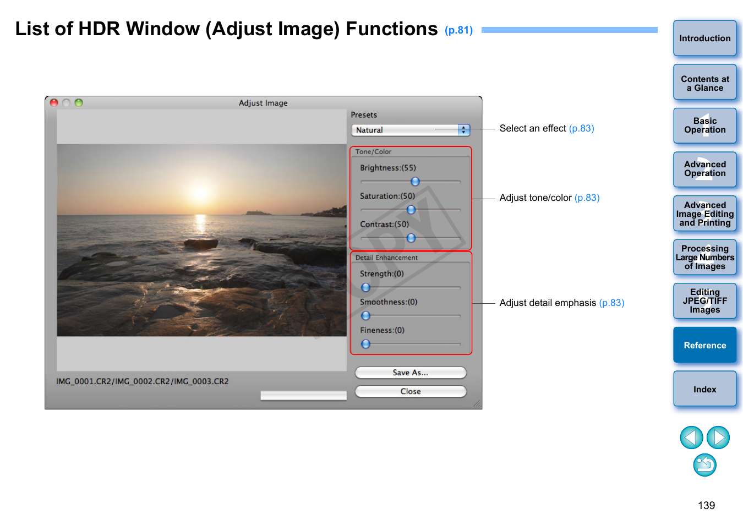This screenshot has width=743, height=525.
Task: Click the green zoom window button
Action: pos(79,103)
